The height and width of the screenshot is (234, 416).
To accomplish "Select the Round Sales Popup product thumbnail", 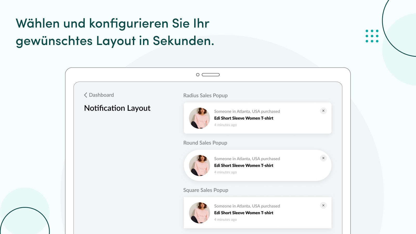I will (199, 165).
